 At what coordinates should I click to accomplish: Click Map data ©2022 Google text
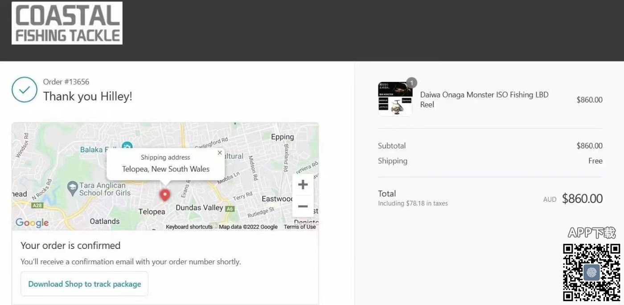[x=248, y=227]
